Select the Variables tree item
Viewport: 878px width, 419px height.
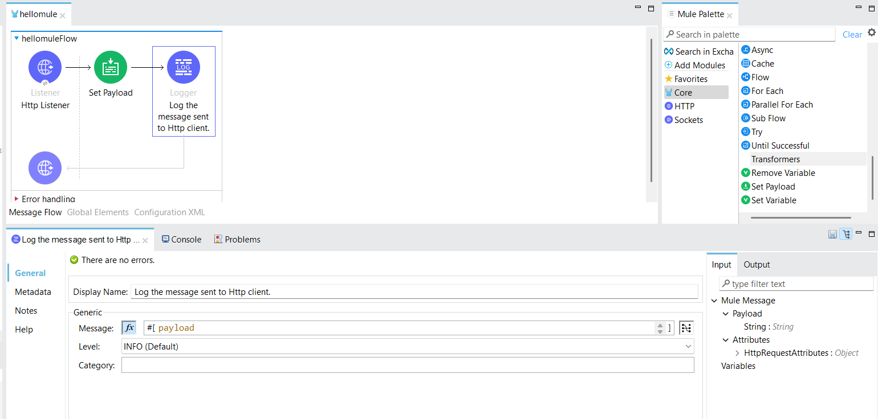pos(738,366)
